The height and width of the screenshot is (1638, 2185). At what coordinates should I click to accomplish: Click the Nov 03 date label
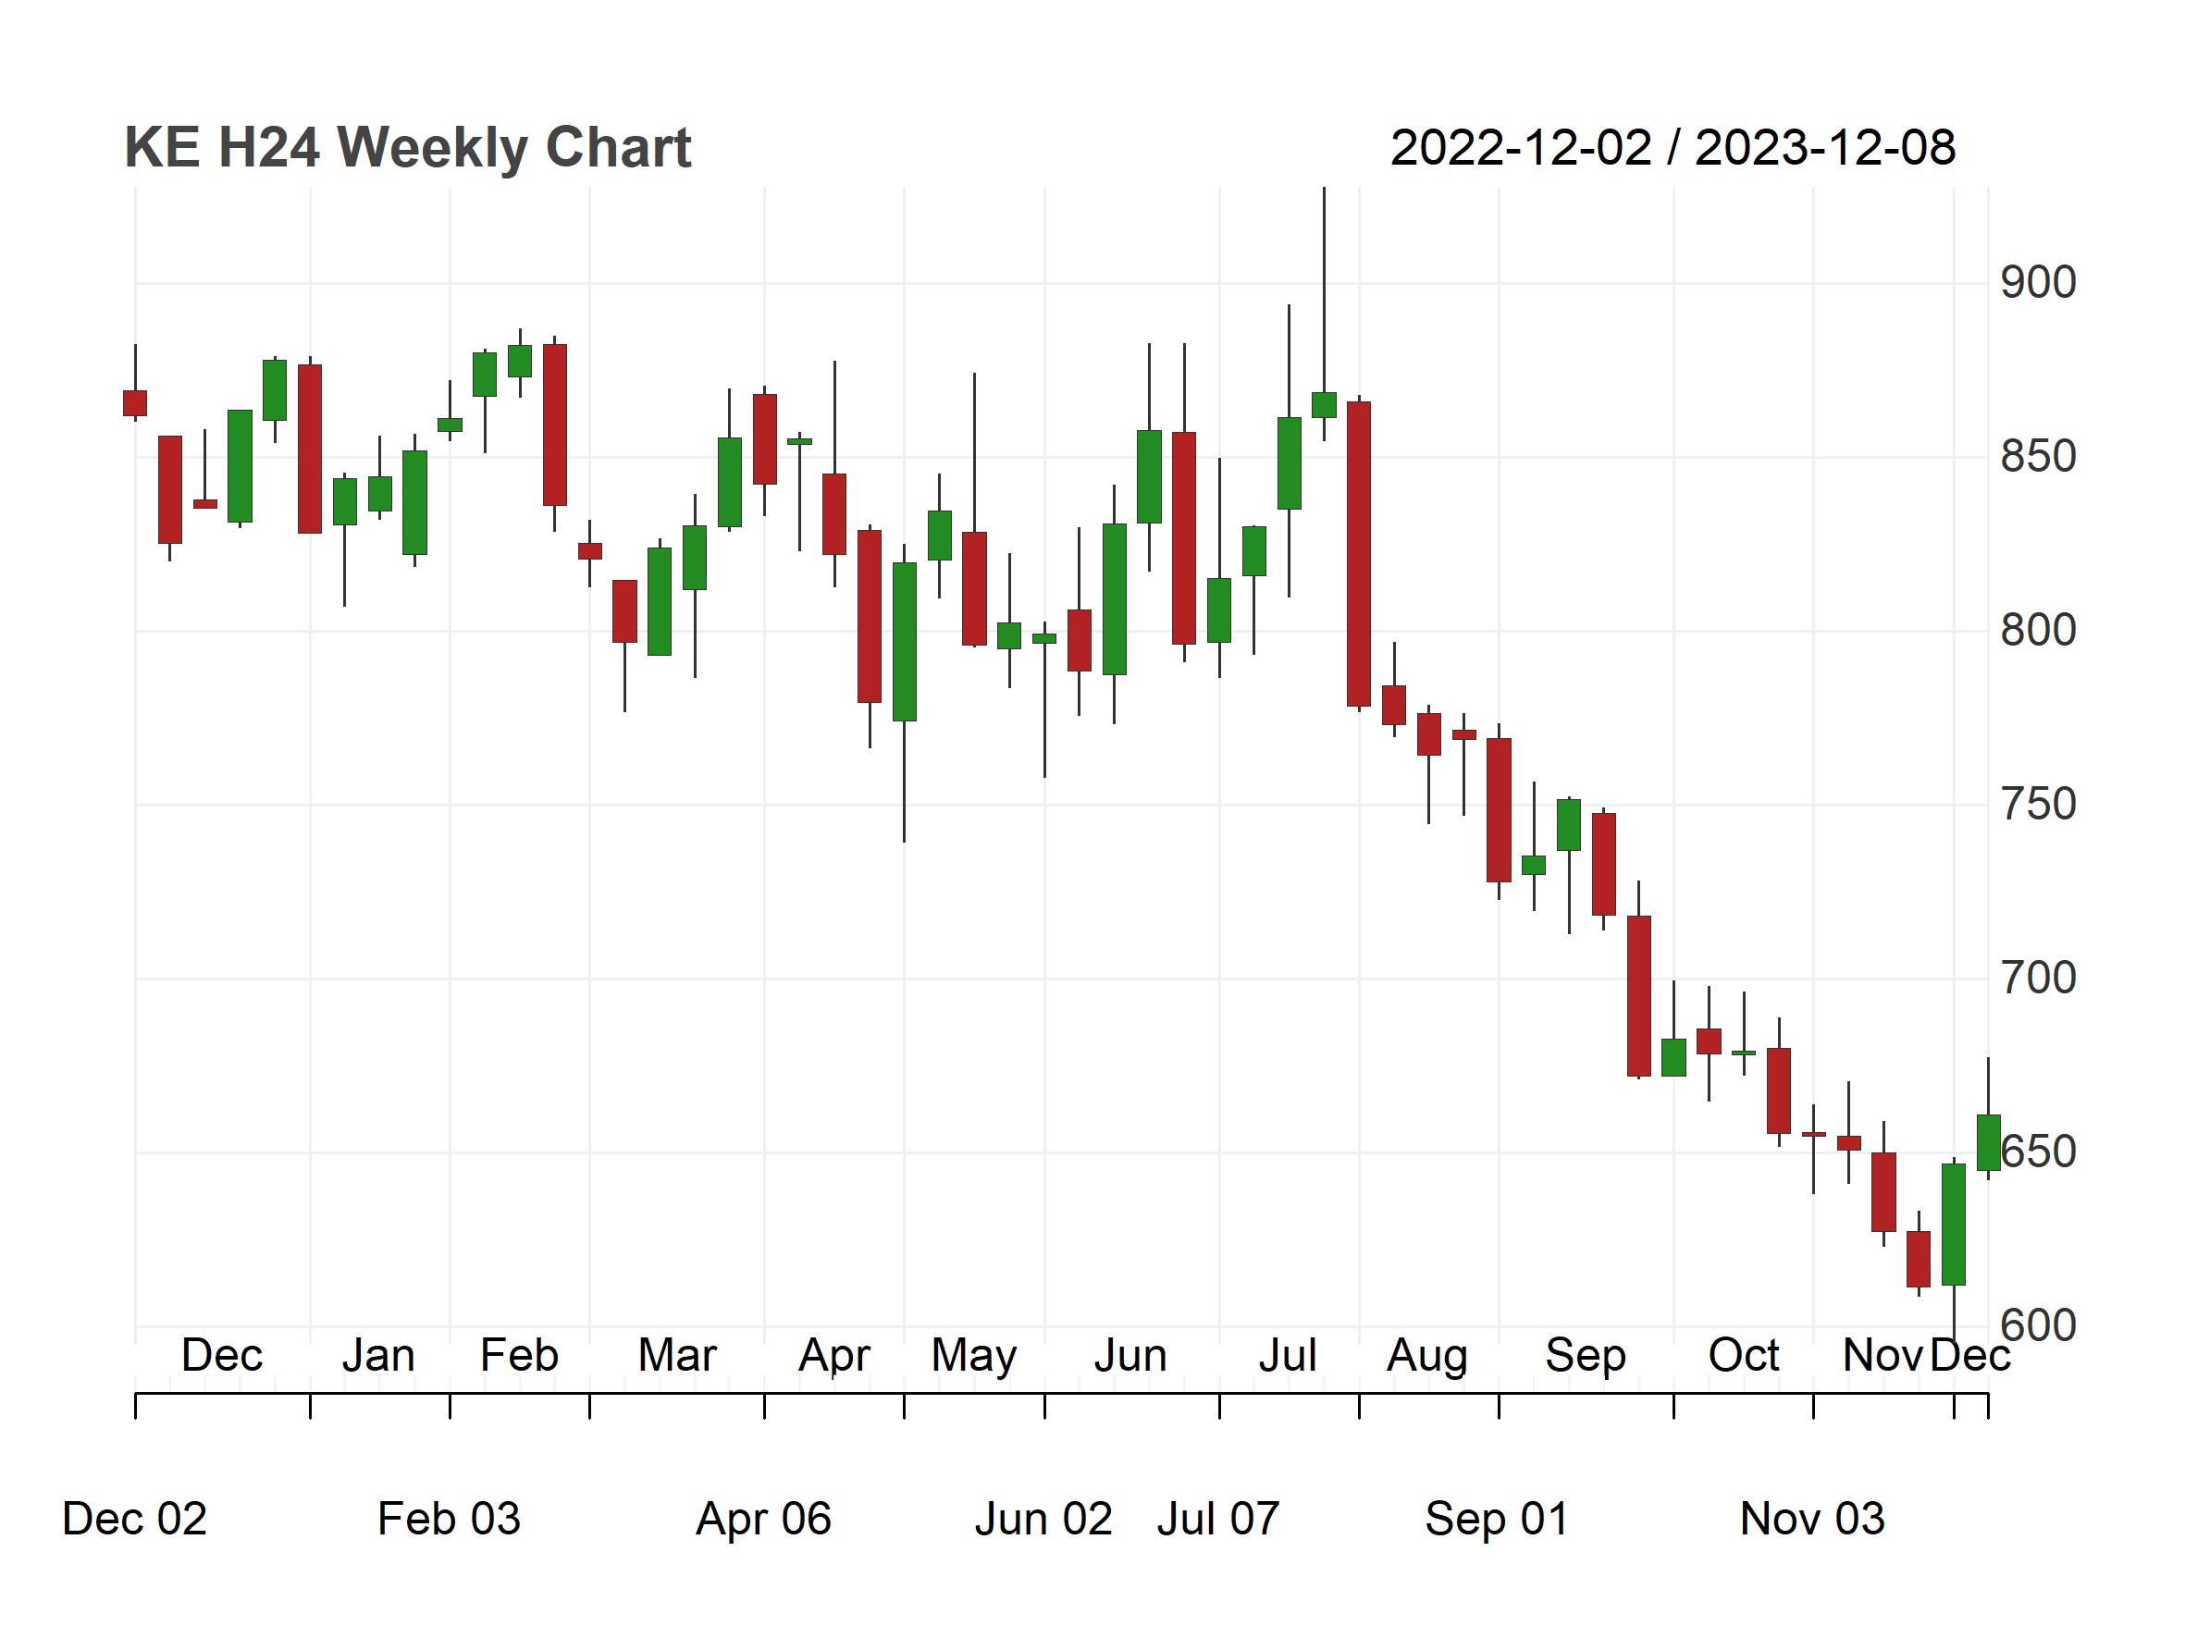pyautogui.click(x=1812, y=1520)
